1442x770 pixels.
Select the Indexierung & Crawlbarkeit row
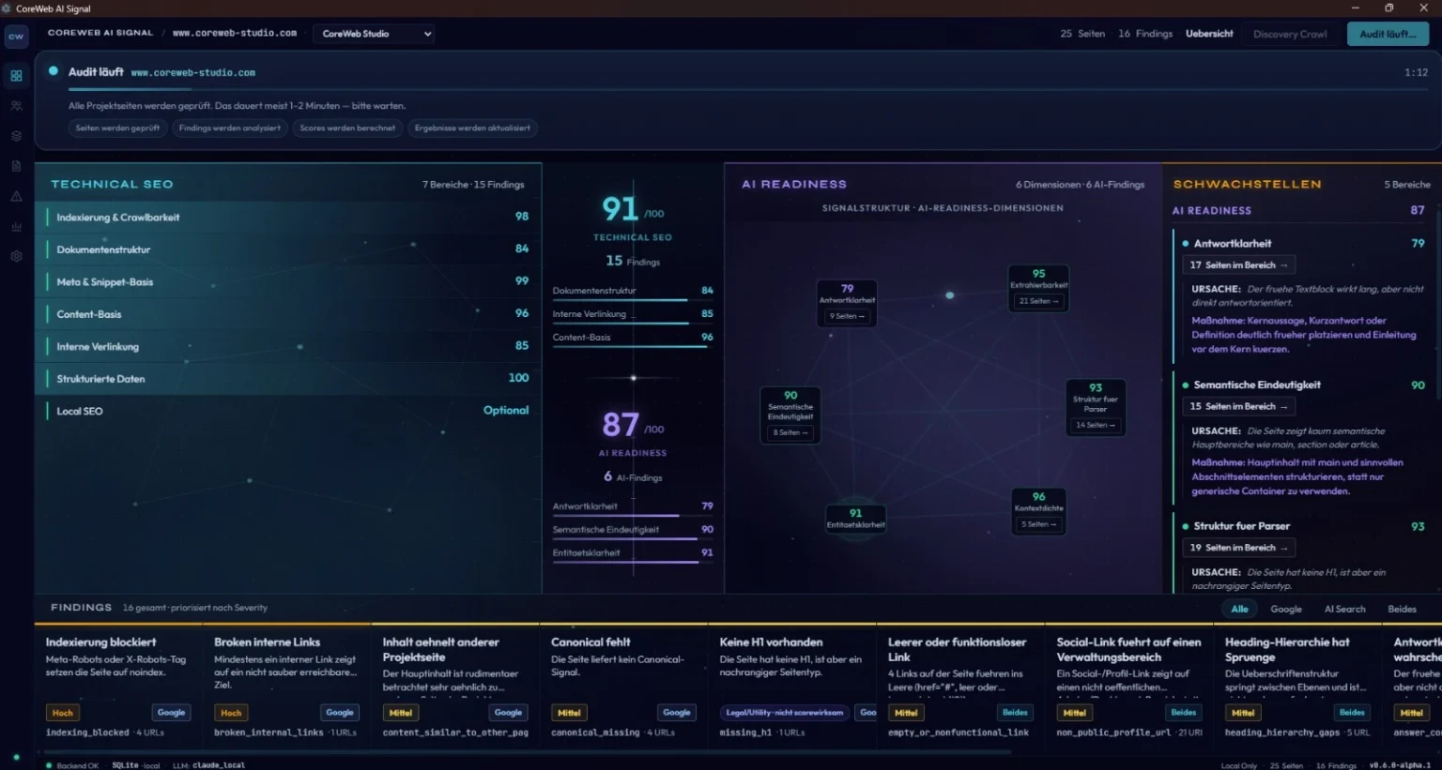point(289,217)
